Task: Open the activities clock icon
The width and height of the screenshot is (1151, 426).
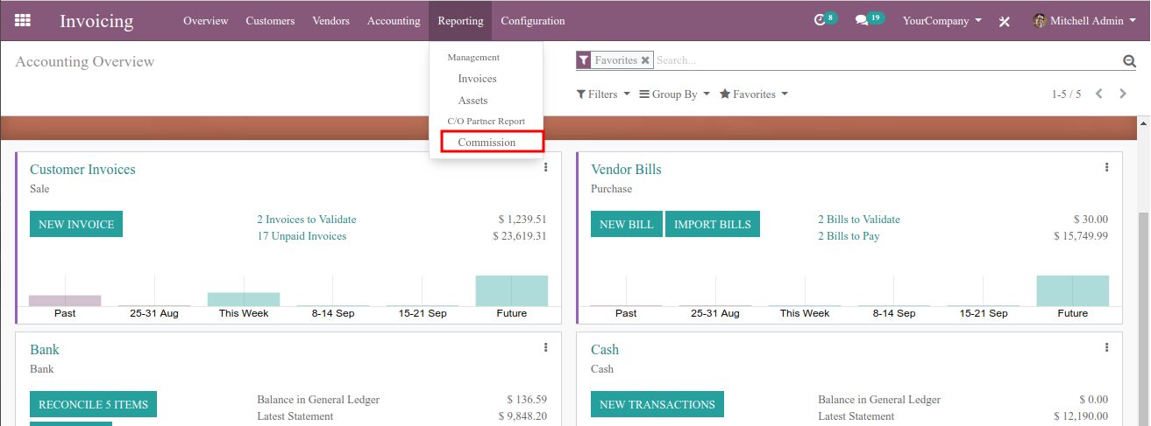Action: (x=820, y=20)
